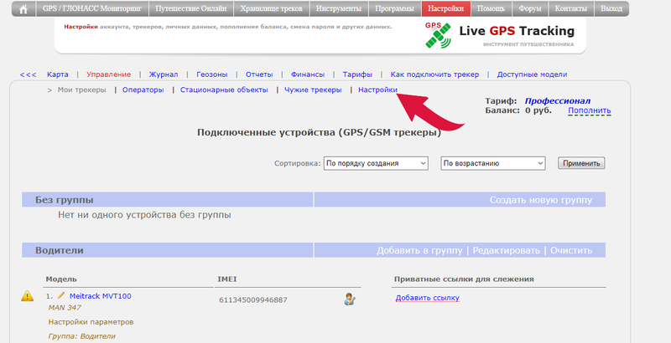Viewport: 671px width, 343px height.
Task: Click the user icon next to IMEI
Action: [350, 299]
